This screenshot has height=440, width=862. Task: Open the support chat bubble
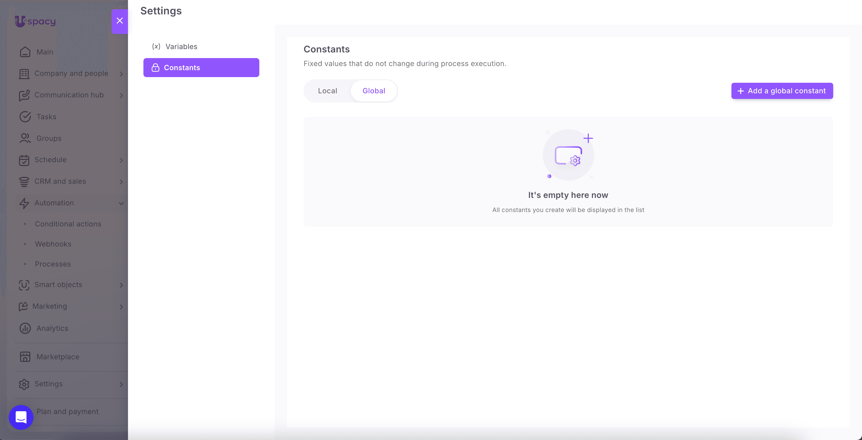click(x=21, y=417)
